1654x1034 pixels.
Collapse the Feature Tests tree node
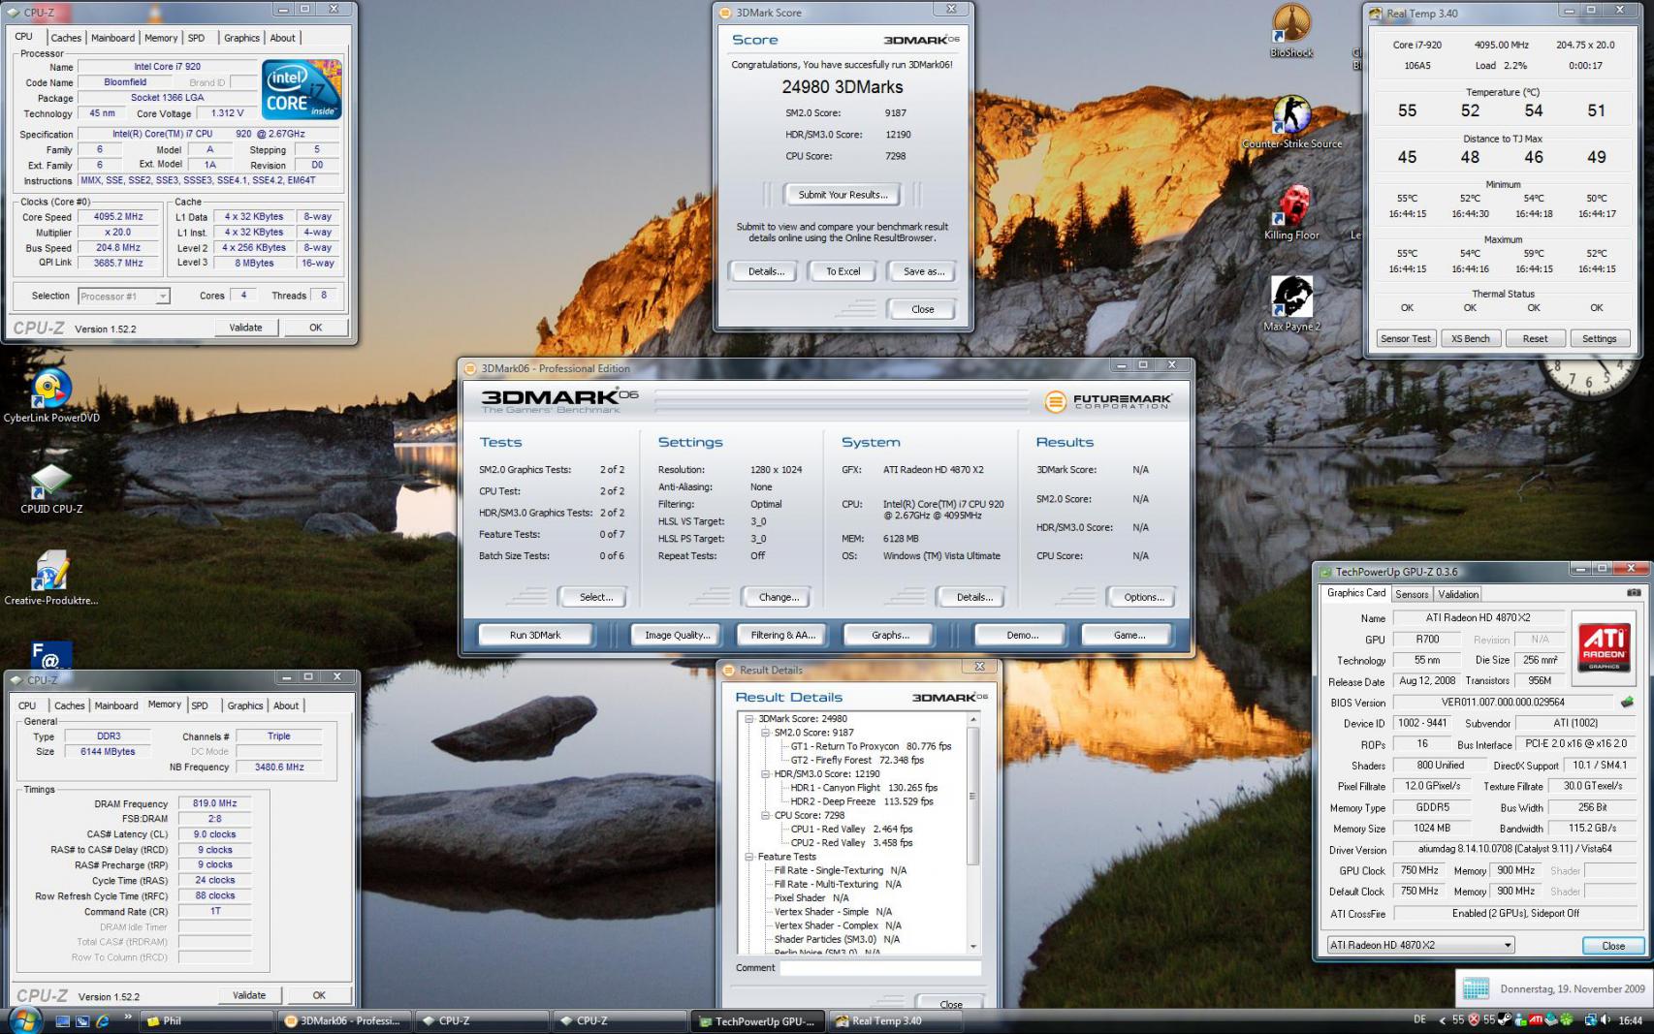(x=749, y=857)
